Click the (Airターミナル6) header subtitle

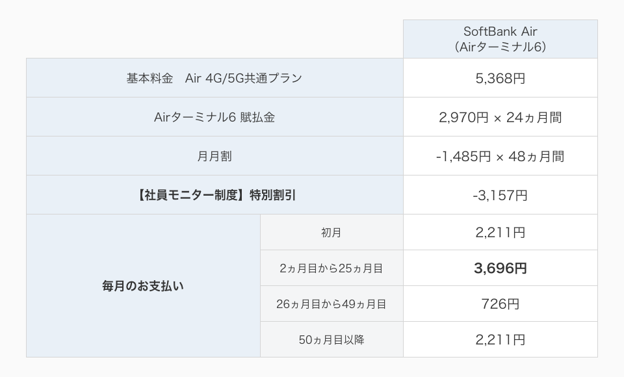tap(500, 47)
